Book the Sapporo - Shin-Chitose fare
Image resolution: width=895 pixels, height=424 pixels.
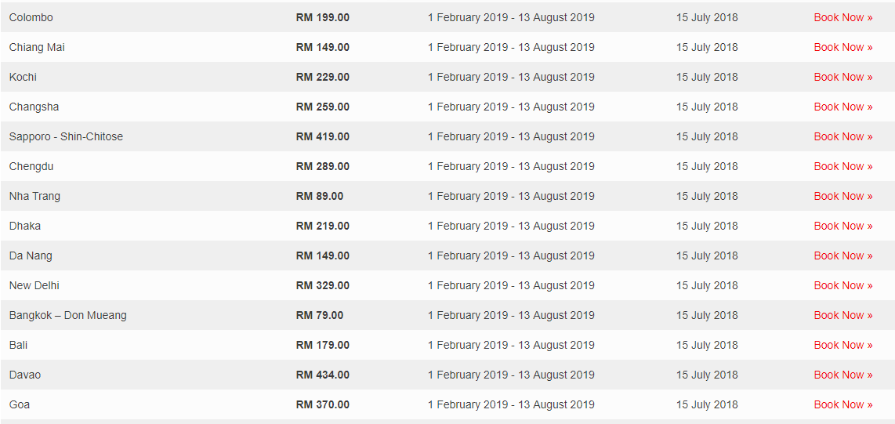pos(842,136)
